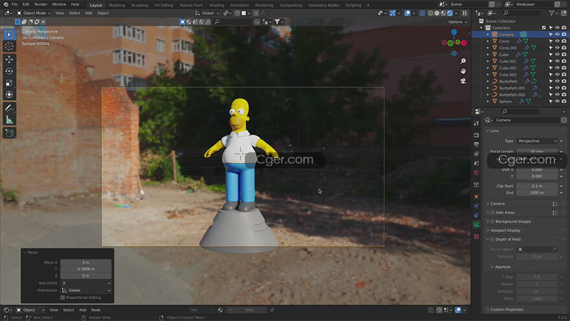Expand the Viewport Display panel
Viewport: 570px width, 321px height.
(x=505, y=230)
